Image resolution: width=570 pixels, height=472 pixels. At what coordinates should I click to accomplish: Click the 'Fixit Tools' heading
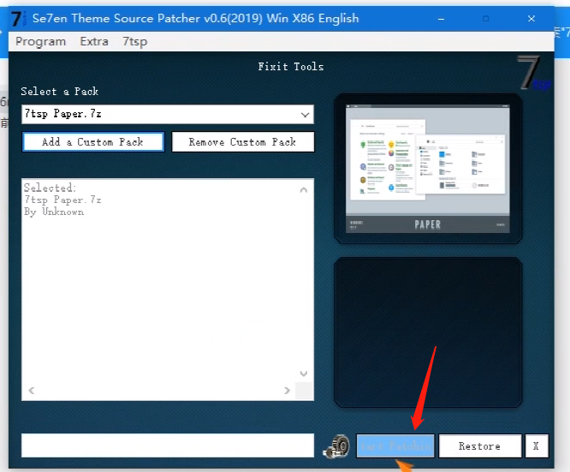tap(291, 67)
